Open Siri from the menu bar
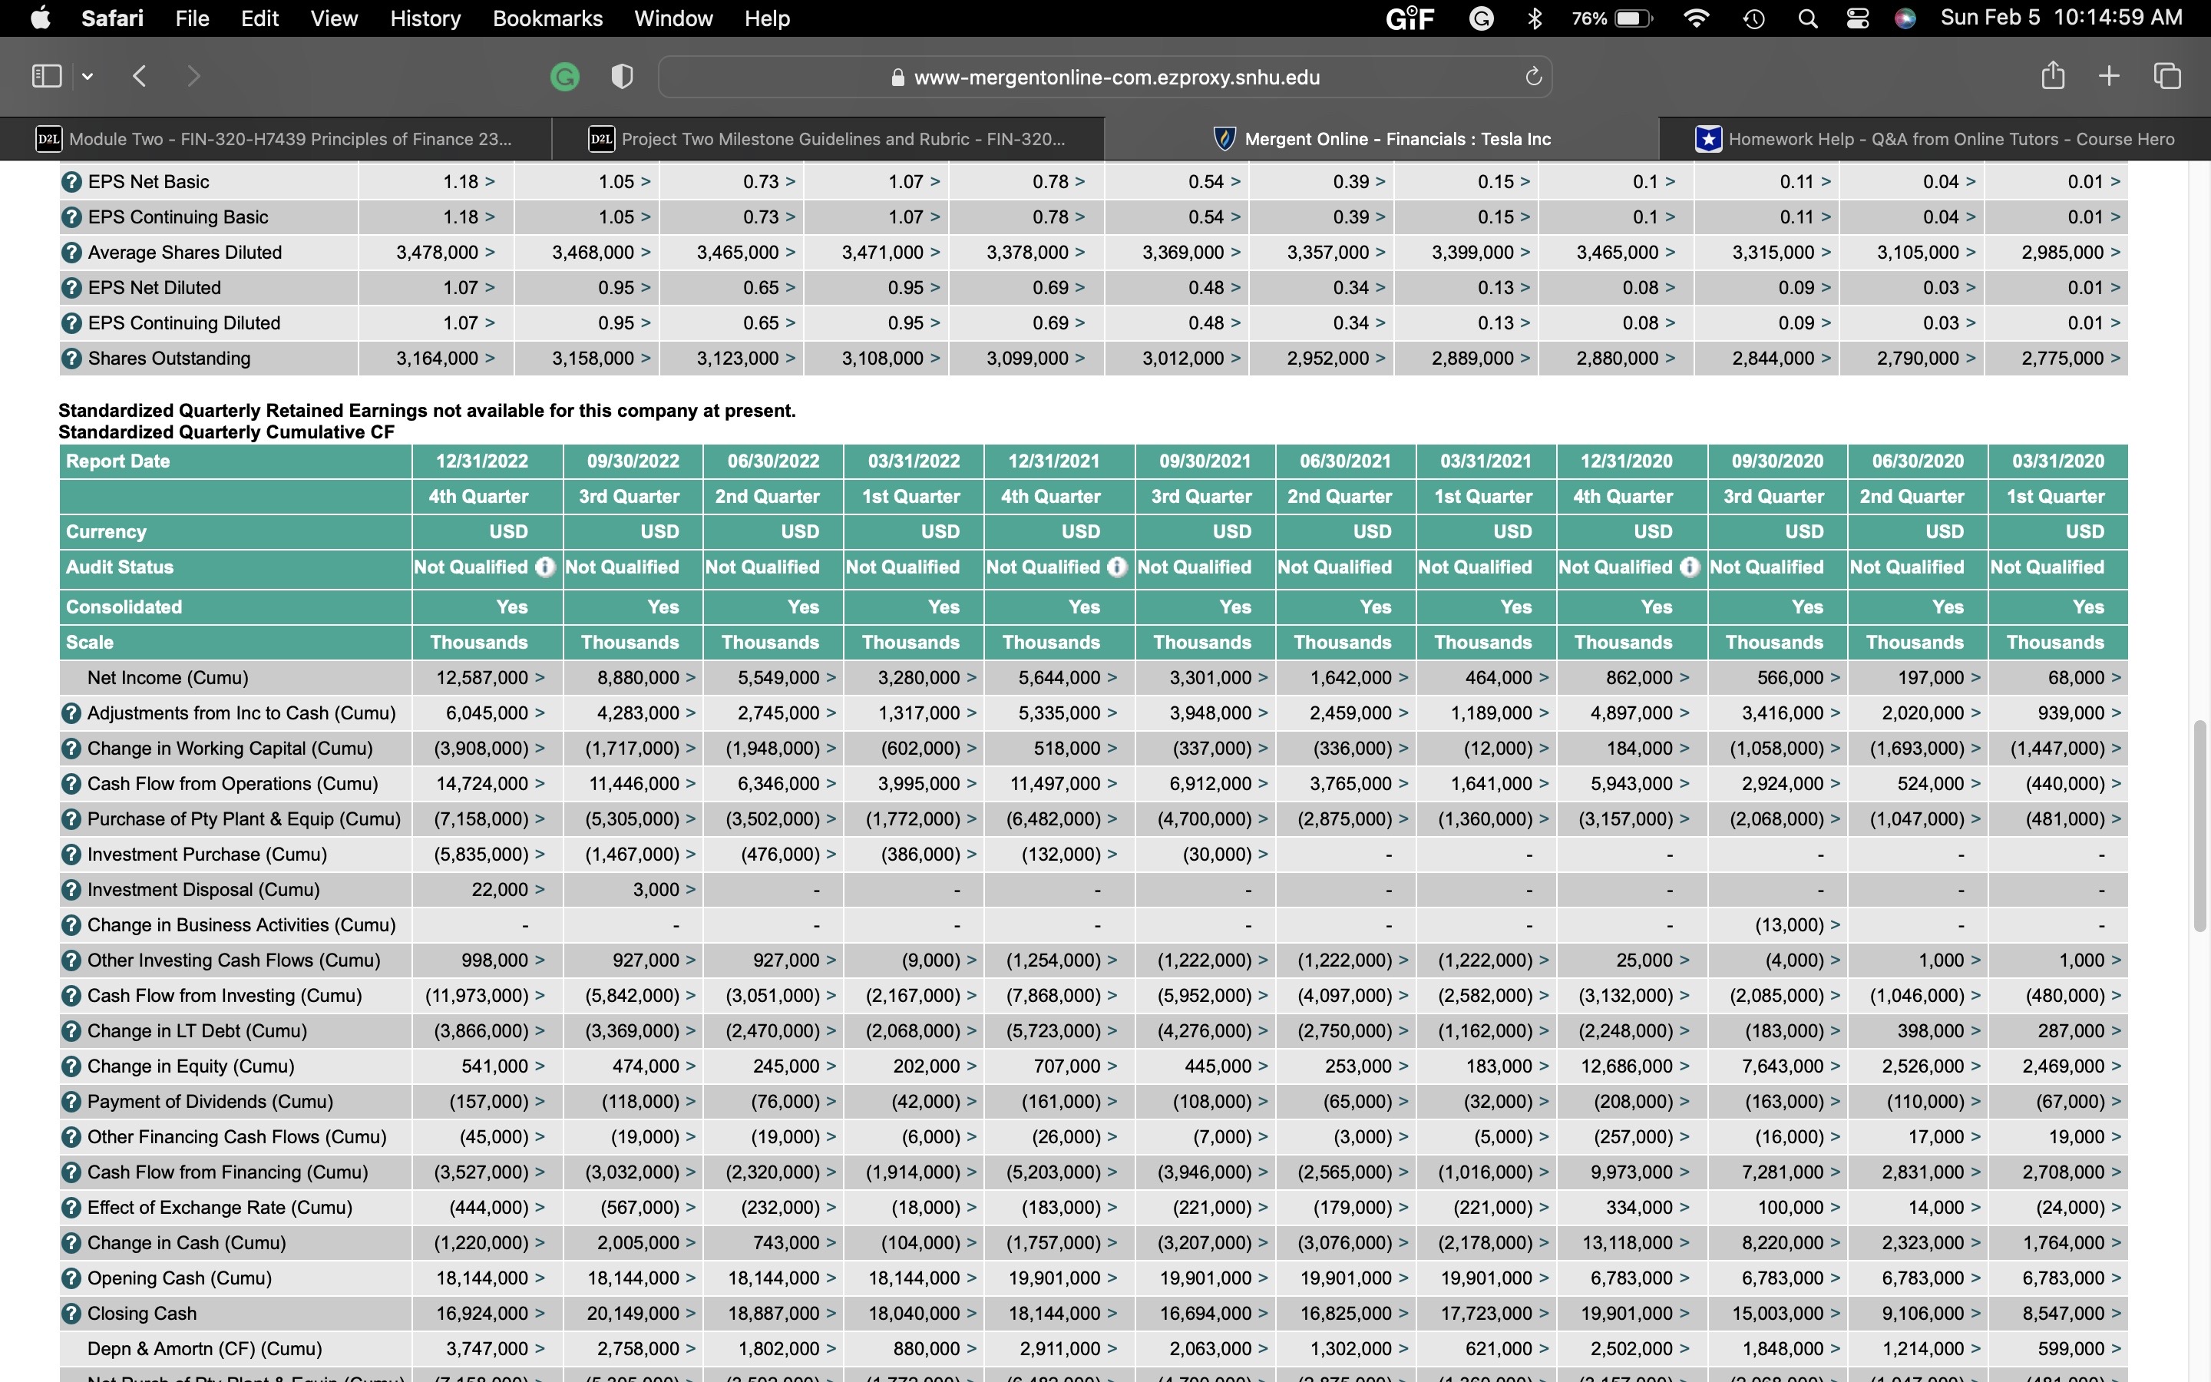Viewport: 2211px width, 1382px height. click(x=1905, y=18)
